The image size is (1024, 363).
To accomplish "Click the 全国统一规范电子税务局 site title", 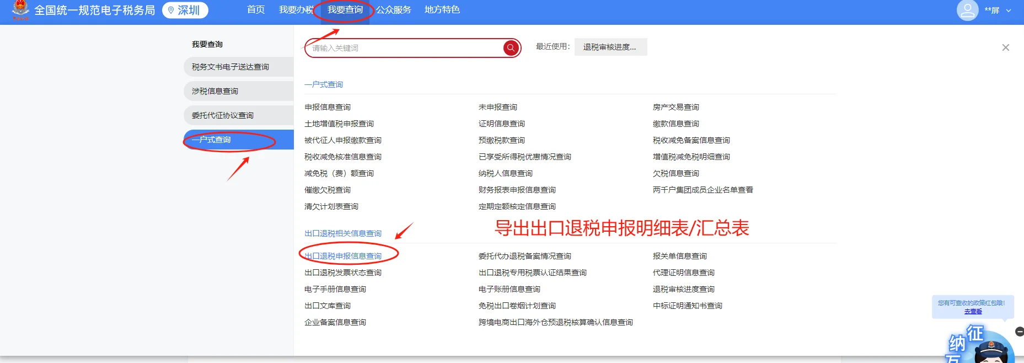I will coord(95,10).
